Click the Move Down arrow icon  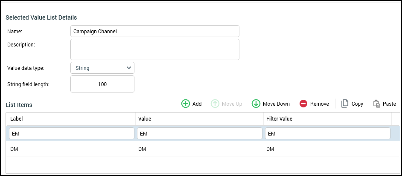click(x=256, y=104)
